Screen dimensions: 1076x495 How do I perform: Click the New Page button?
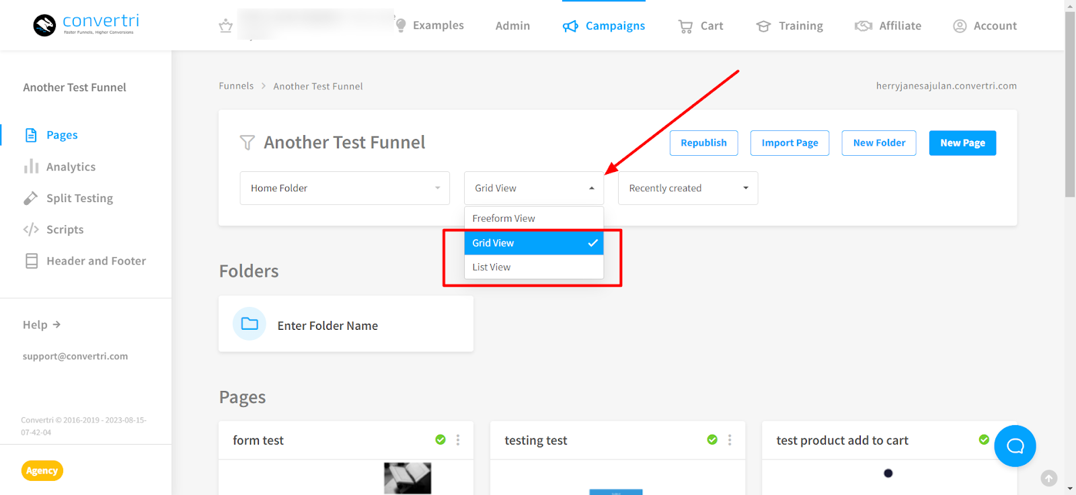click(x=963, y=143)
